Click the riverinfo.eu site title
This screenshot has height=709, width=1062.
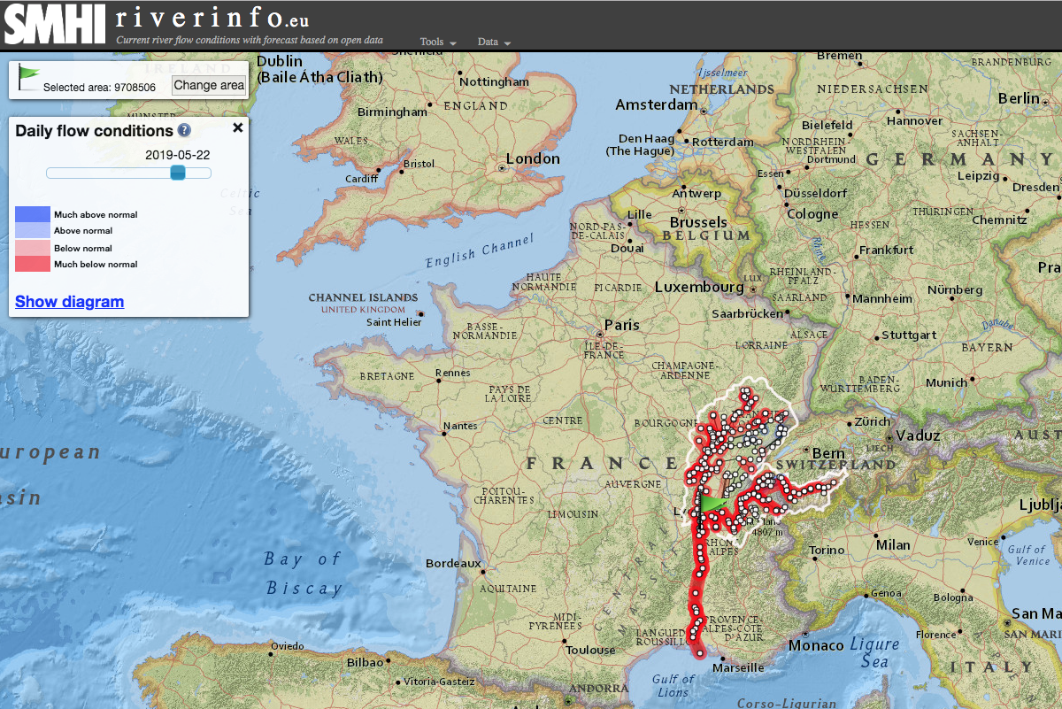point(213,19)
